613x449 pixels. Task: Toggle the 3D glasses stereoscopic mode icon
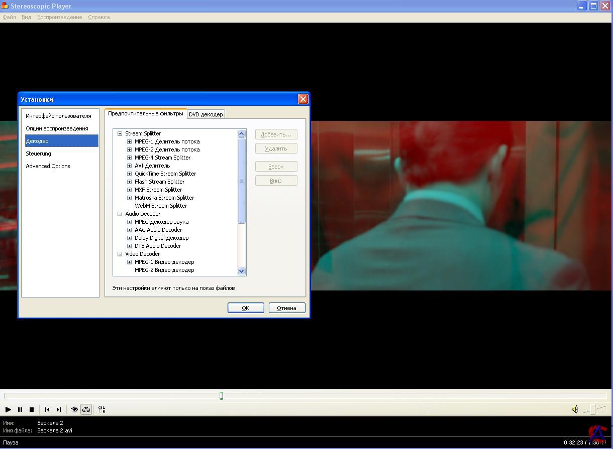86,409
